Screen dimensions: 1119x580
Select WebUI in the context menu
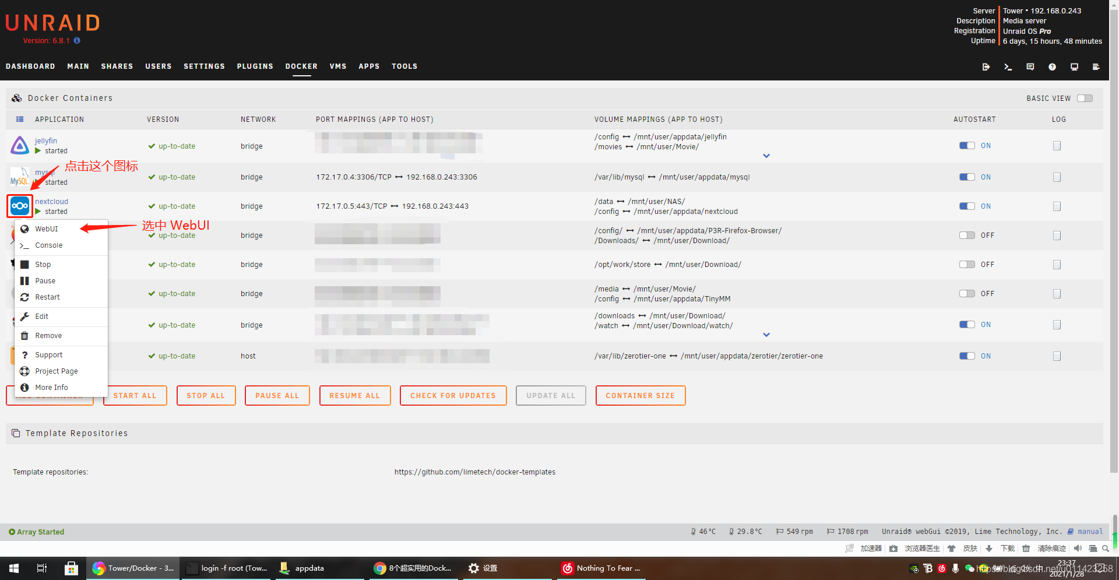point(61,229)
